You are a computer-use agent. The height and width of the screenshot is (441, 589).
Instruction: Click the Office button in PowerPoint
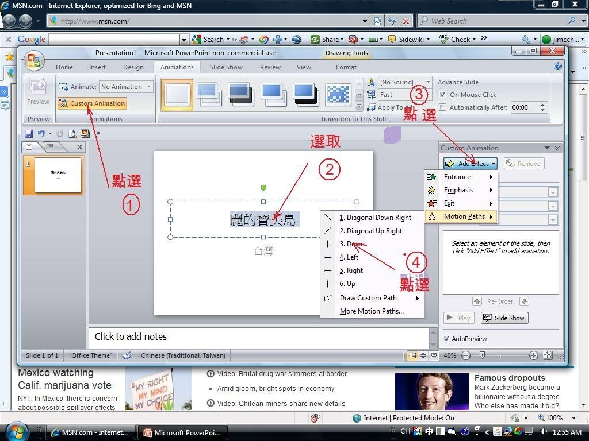tap(34, 61)
